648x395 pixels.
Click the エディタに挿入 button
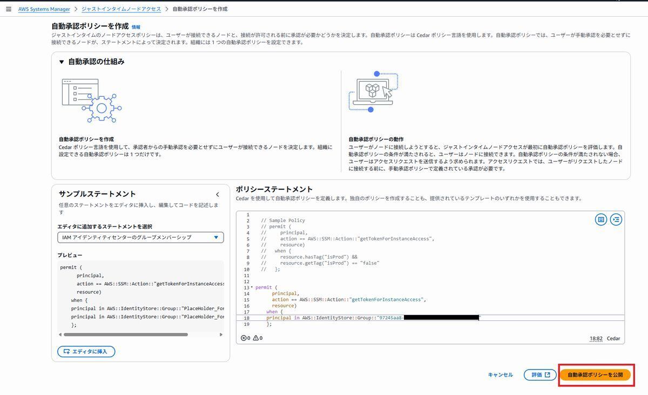click(86, 351)
